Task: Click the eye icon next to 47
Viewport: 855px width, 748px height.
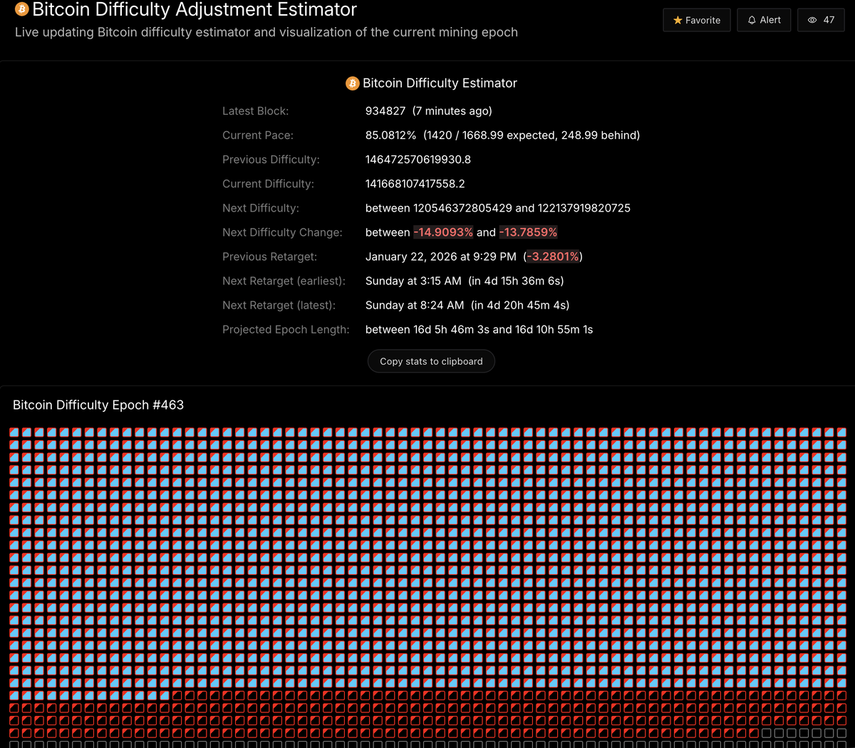Action: (812, 20)
